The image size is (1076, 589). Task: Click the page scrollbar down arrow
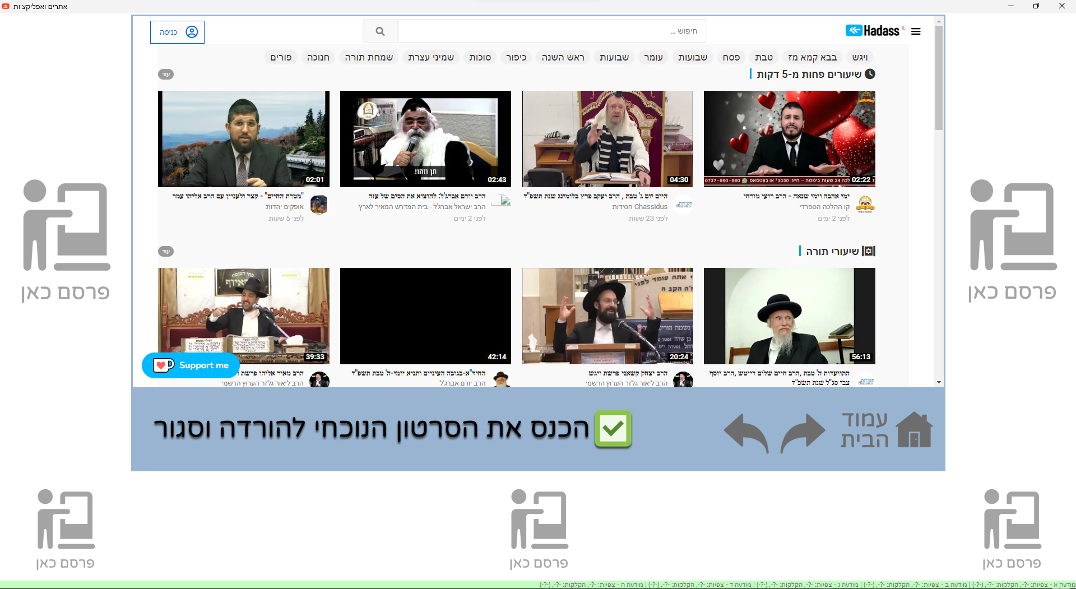coord(939,382)
